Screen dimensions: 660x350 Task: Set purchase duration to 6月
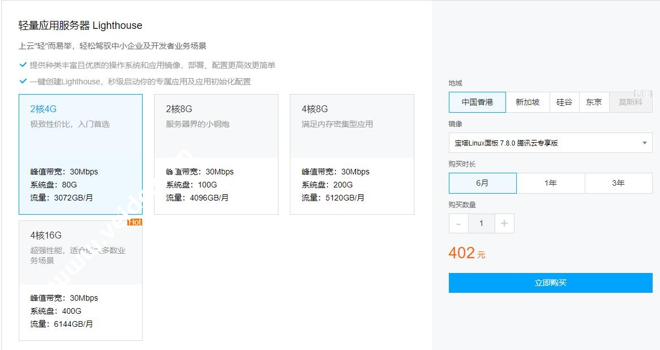pyautogui.click(x=482, y=183)
